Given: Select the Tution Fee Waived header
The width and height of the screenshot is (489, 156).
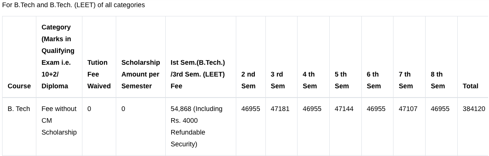Looking at the screenshot, I should (x=99, y=74).
